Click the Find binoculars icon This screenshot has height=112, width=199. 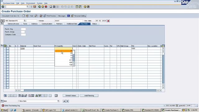(x=54, y=7)
